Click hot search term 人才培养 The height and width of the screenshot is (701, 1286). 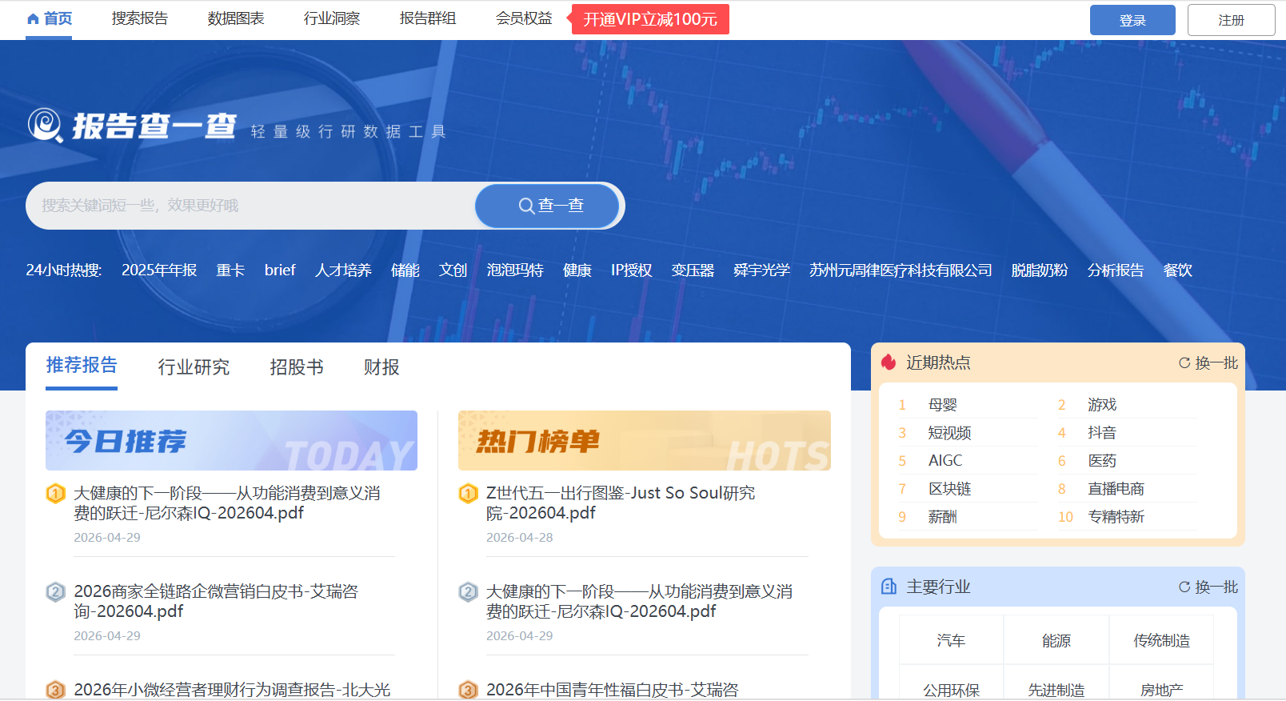click(x=343, y=270)
